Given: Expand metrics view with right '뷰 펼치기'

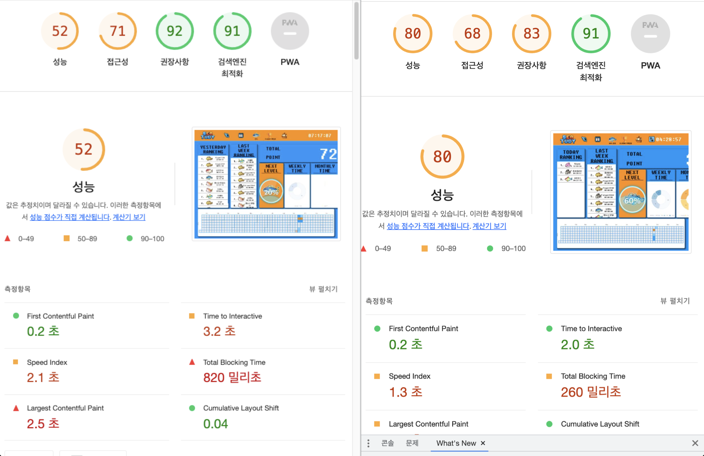Looking at the screenshot, I should tap(675, 301).
